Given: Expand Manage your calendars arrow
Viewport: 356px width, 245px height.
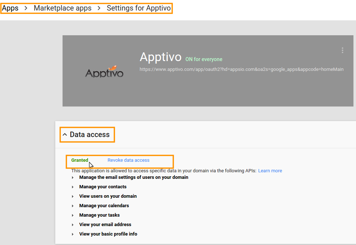Looking at the screenshot, I should point(73,206).
